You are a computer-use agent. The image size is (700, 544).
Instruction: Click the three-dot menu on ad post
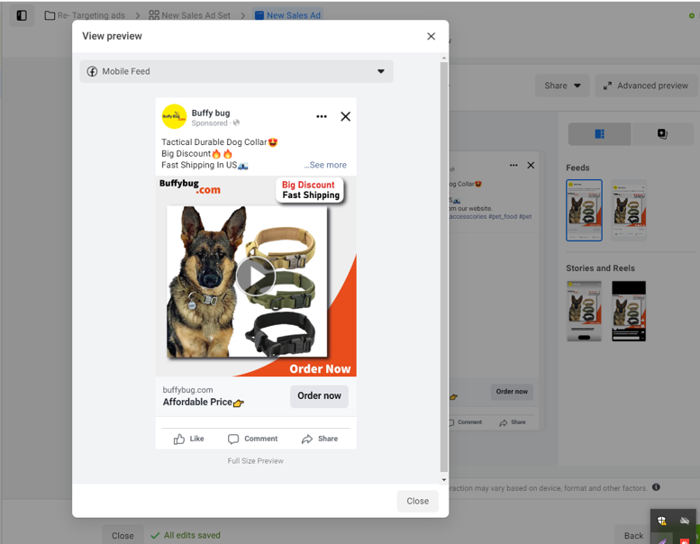[322, 116]
